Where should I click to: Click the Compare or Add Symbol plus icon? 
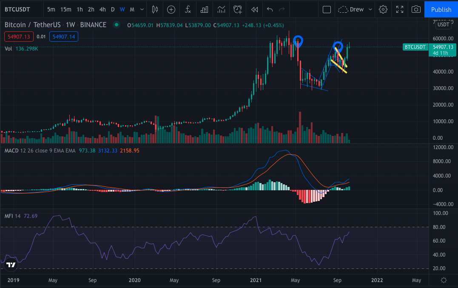tap(171, 9)
